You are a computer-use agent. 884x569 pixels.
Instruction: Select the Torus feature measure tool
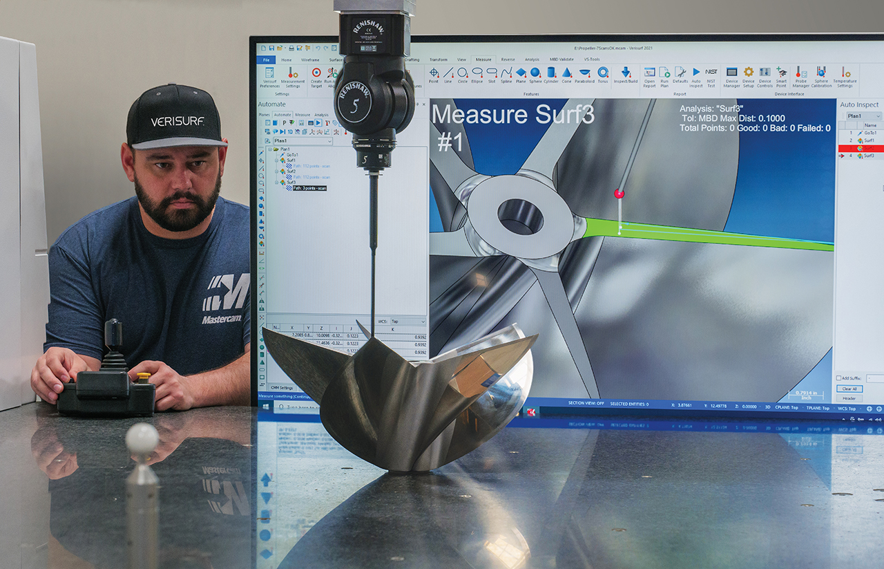[x=603, y=75]
